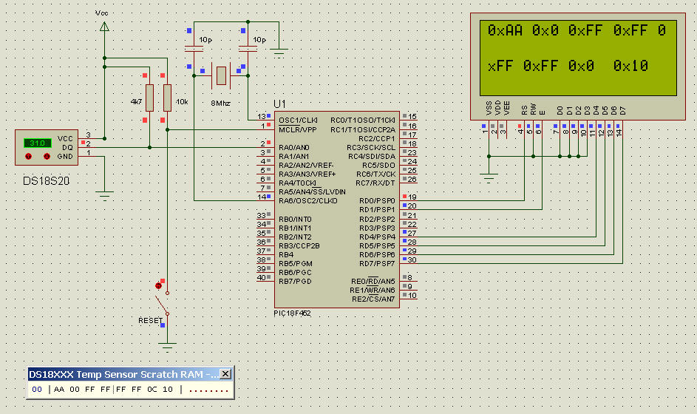Screen dimensions: 697x414
Task: Select the 10k resistor
Action: (167, 98)
